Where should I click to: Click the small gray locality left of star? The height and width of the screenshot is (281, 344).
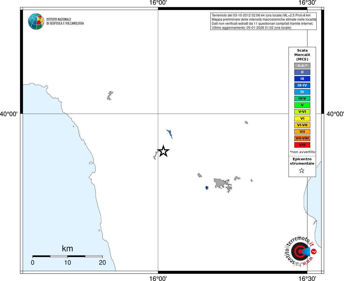[x=155, y=155]
